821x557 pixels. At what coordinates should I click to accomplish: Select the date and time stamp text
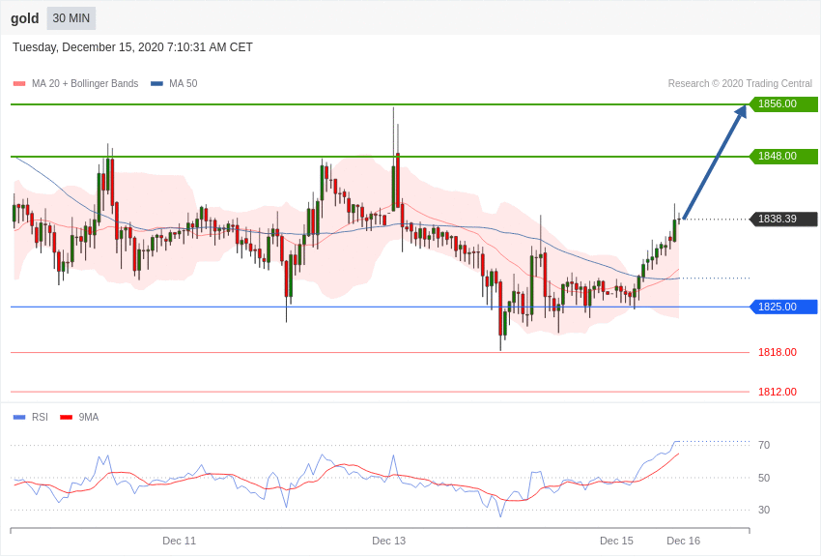pos(132,47)
